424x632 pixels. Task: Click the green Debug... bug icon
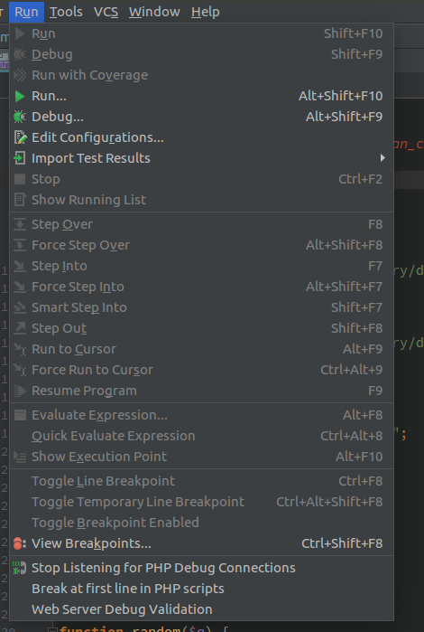click(x=20, y=117)
